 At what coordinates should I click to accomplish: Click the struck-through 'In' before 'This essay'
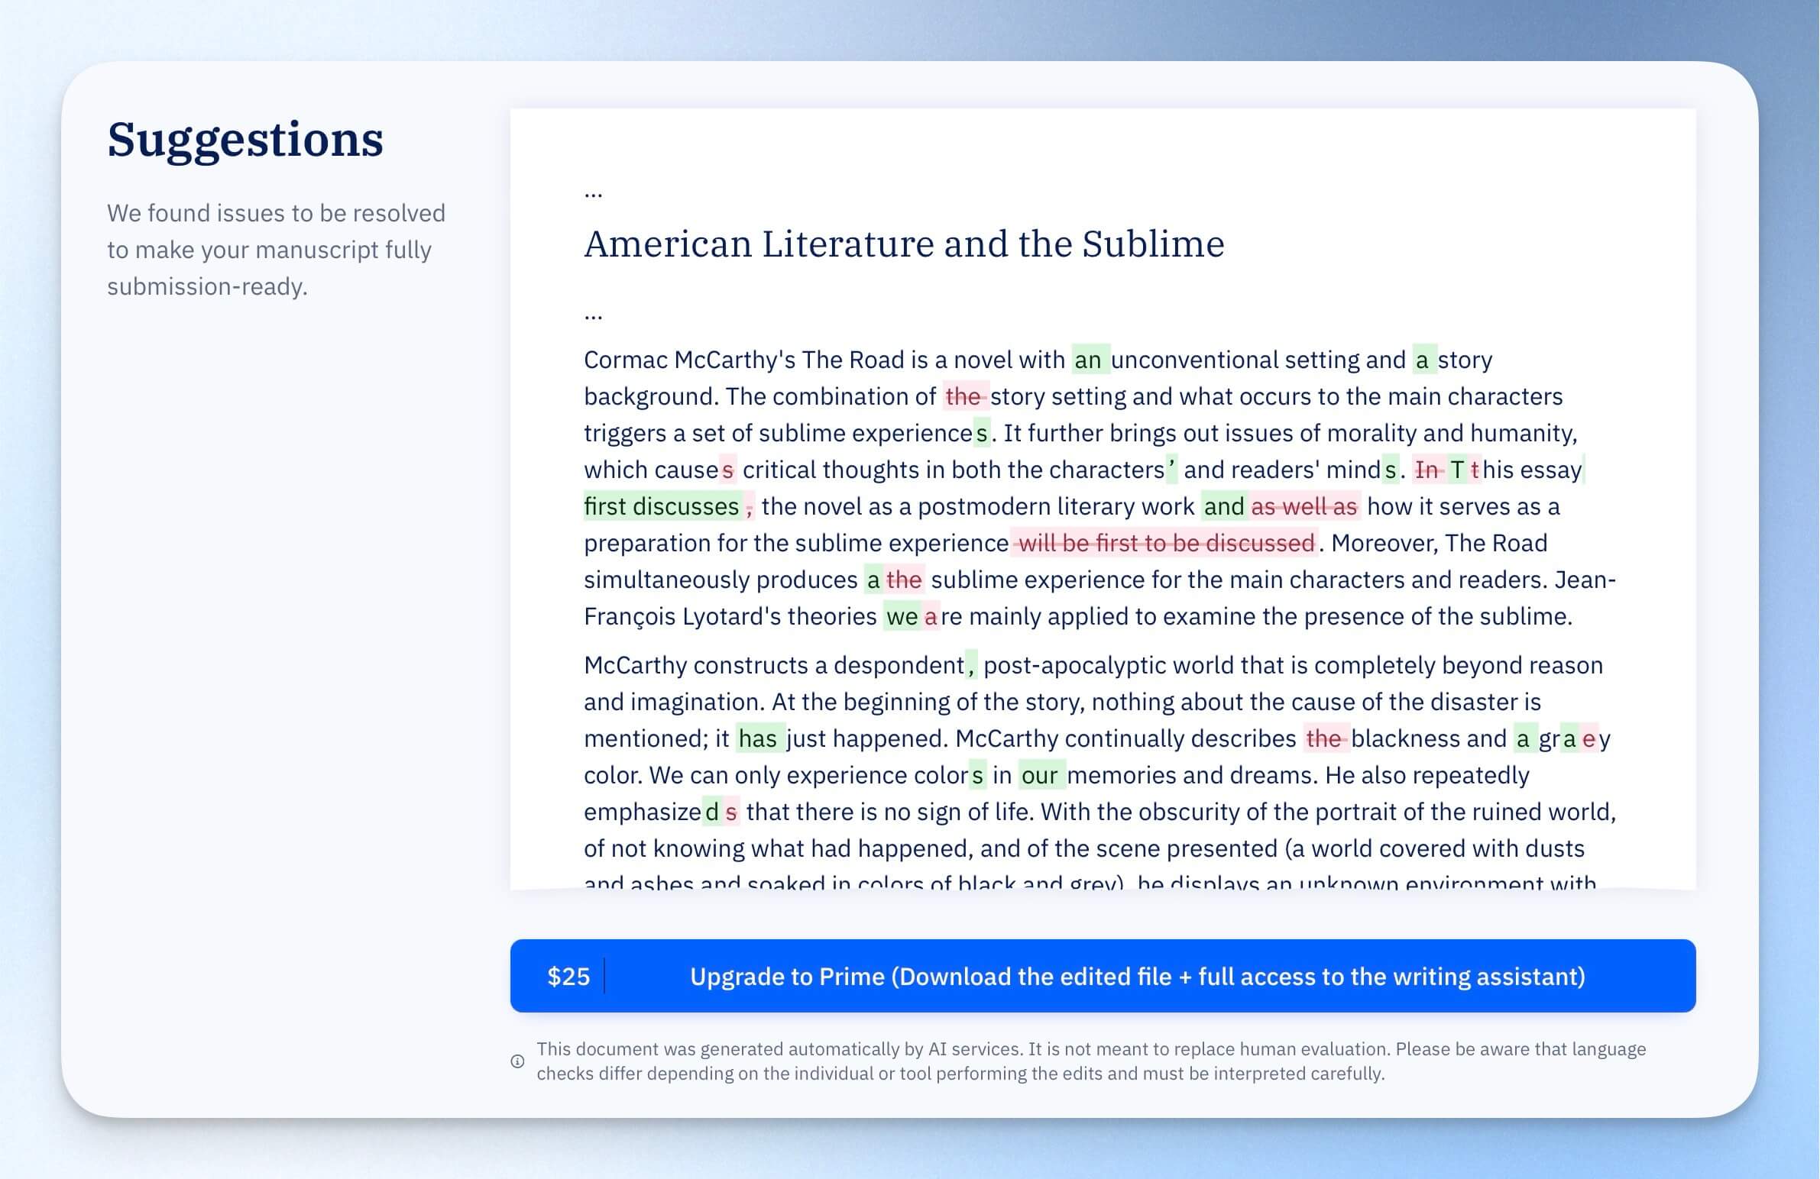coord(1427,469)
